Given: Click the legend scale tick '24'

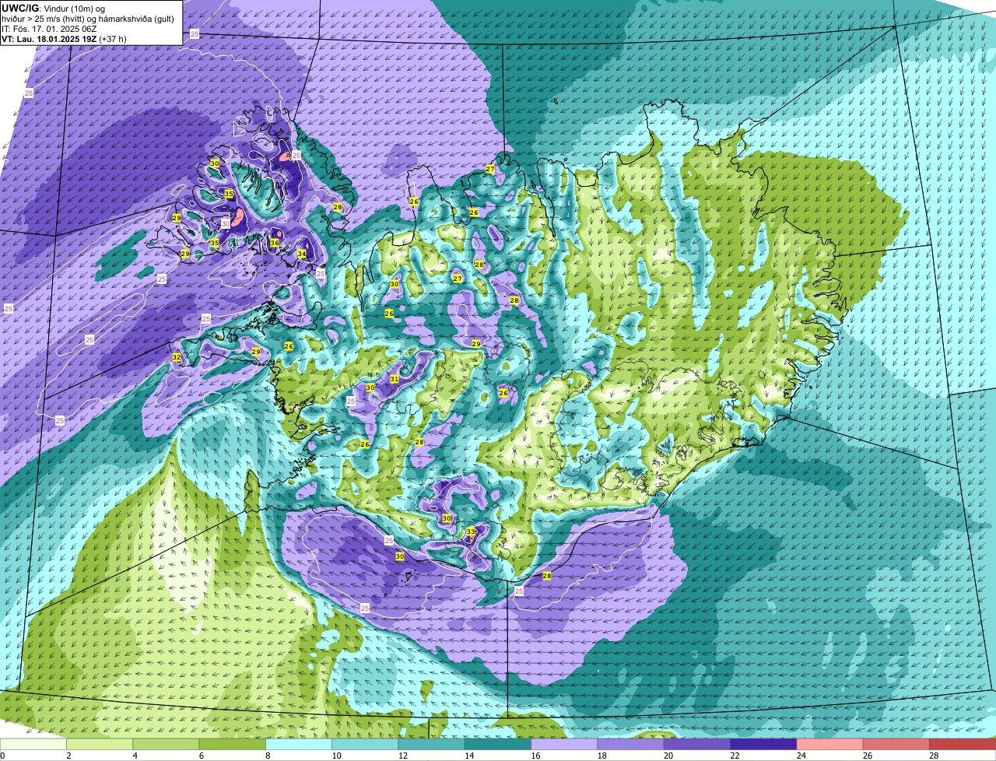Looking at the screenshot, I should point(801,756).
